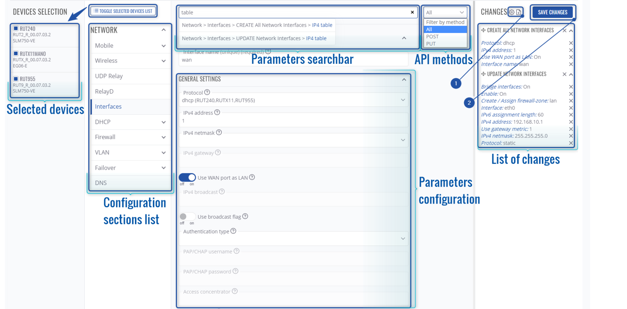
Task: Choose POST in the method filter list
Action: [x=432, y=36]
